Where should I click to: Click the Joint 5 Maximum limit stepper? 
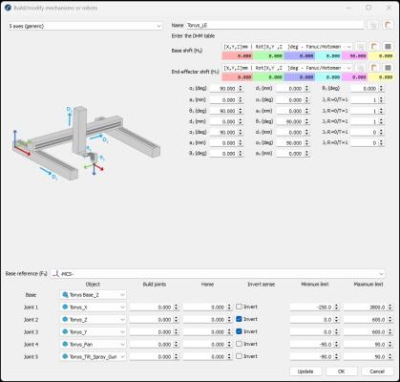point(390,357)
